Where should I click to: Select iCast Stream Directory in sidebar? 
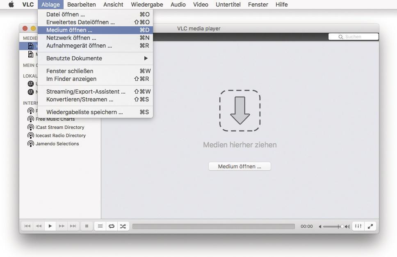[60, 127]
